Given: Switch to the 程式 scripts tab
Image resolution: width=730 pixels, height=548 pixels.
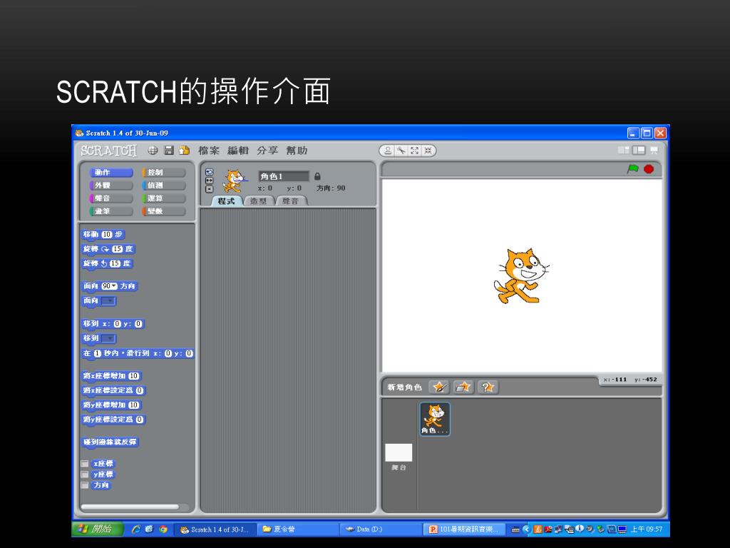Looking at the screenshot, I should click(226, 201).
